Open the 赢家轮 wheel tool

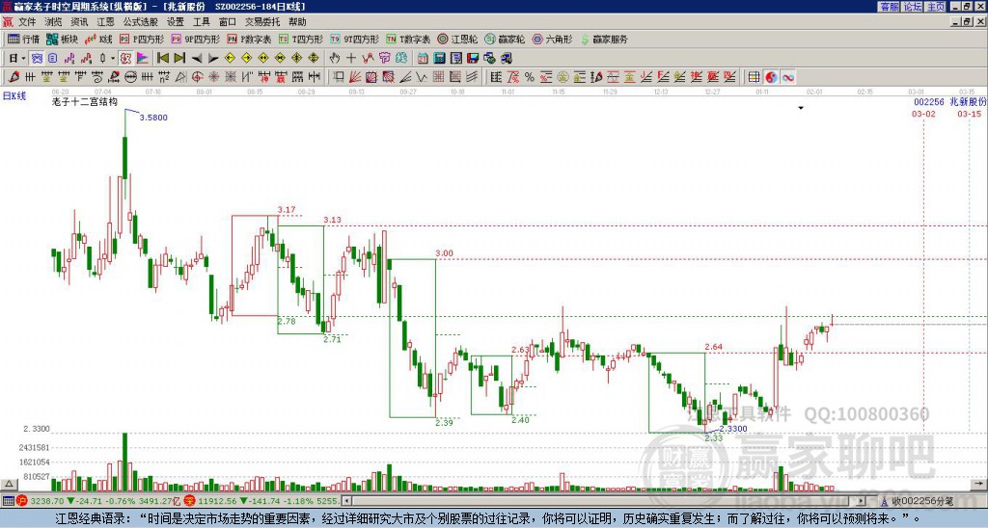pyautogui.click(x=505, y=39)
